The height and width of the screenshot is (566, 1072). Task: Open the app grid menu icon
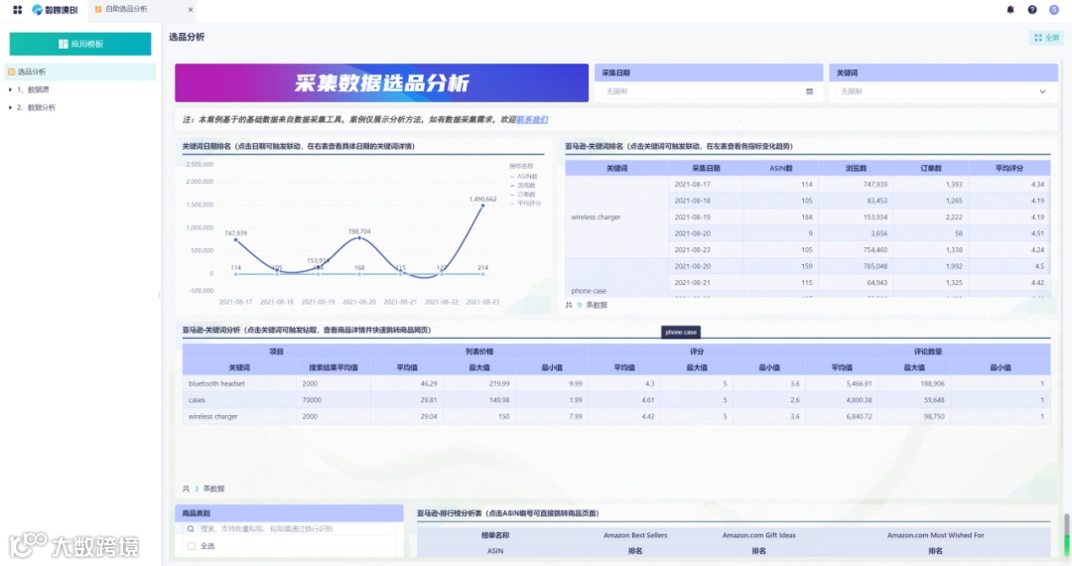18,10
